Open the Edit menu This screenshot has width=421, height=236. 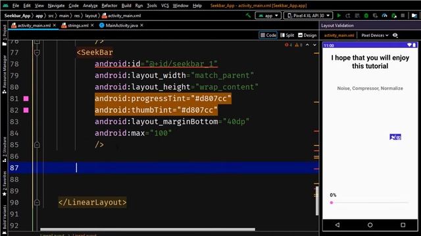coord(27,5)
